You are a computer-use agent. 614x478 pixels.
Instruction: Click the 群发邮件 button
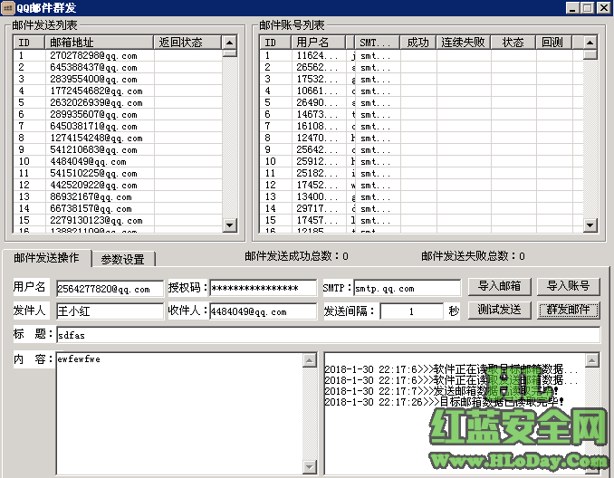tap(568, 310)
